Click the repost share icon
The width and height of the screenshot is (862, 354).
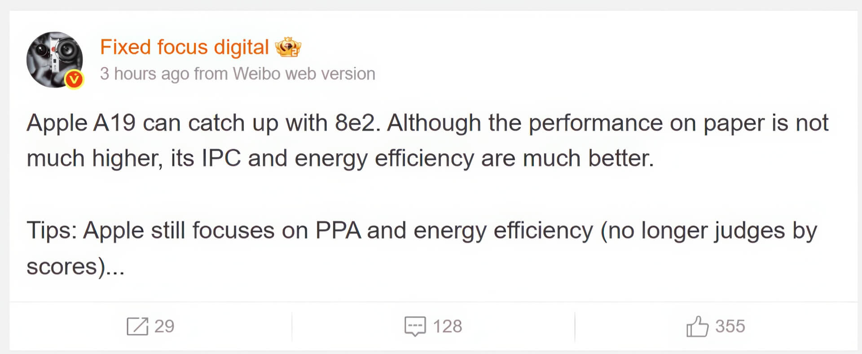[x=137, y=326]
